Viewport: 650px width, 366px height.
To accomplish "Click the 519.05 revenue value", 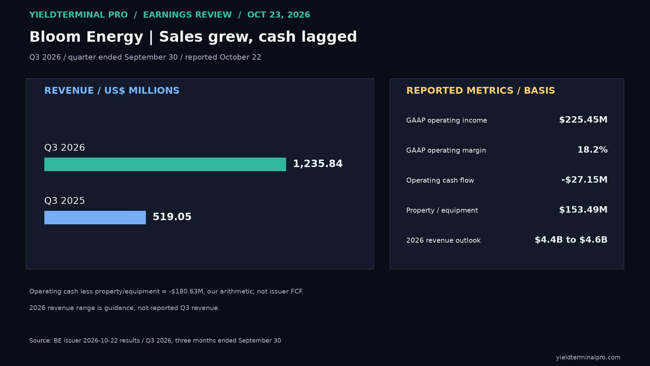I will (172, 217).
